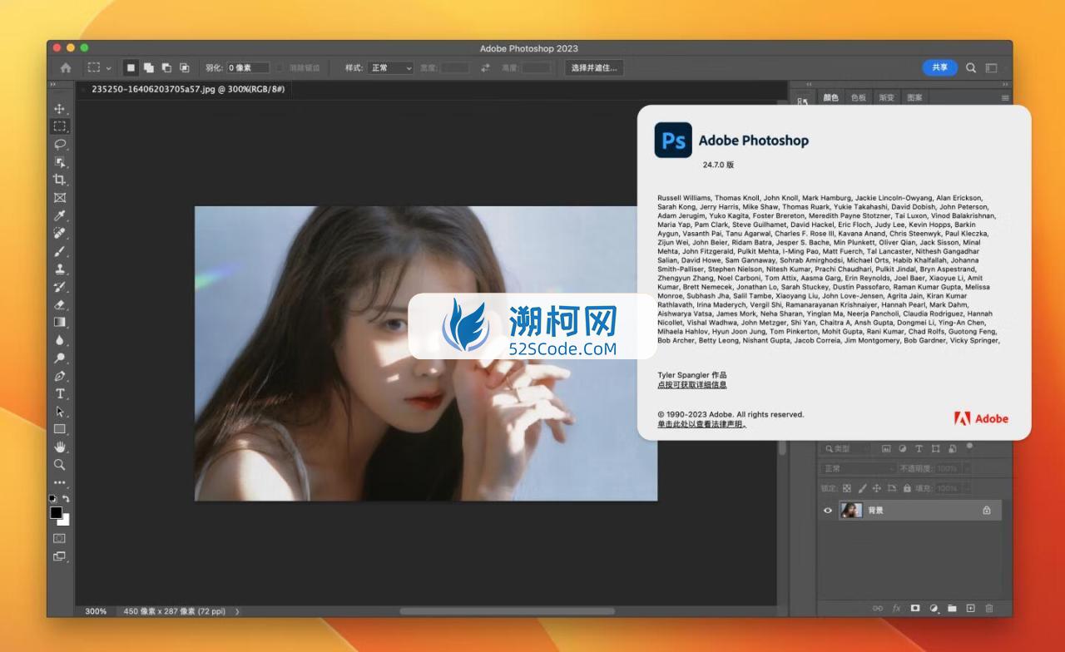Select the Rectangular Marquee tool in the left toolbar

point(59,126)
